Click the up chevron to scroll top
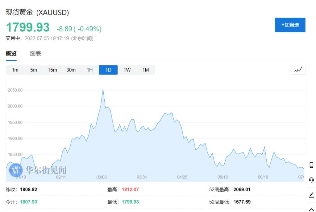Image resolution: width=316 pixels, height=212 pixels. (311, 210)
